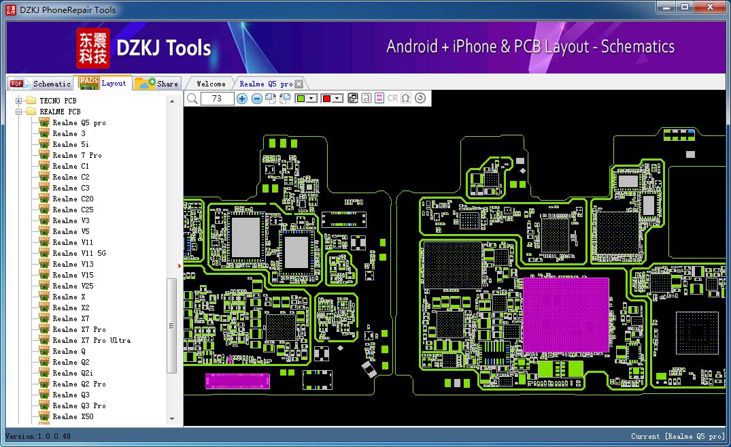
Task: Open the red color dropdown arrow
Action: click(337, 99)
